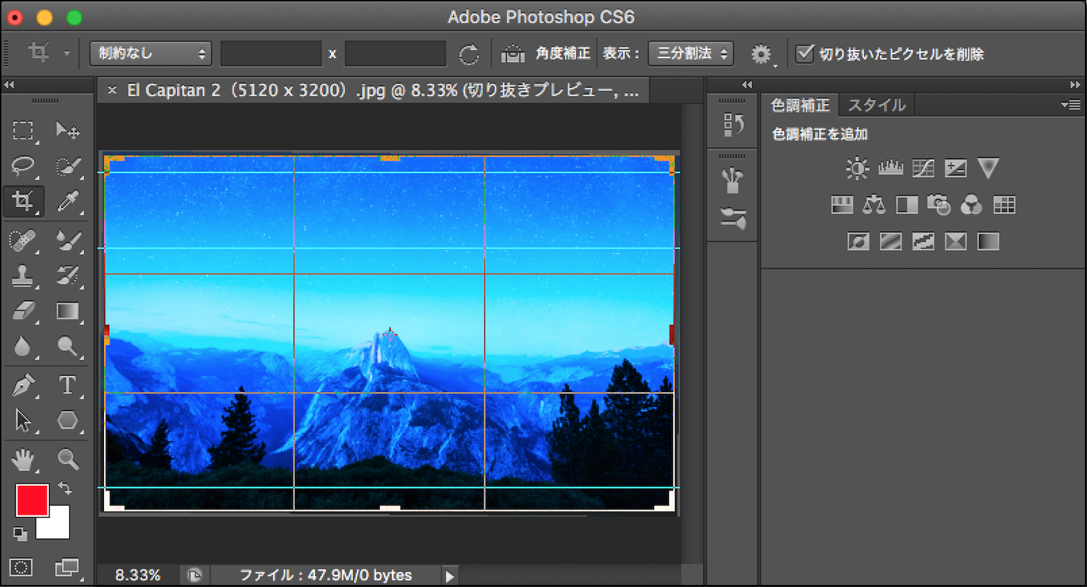Open the red foreground color swatch
The width and height of the screenshot is (1087, 587).
[x=31, y=500]
